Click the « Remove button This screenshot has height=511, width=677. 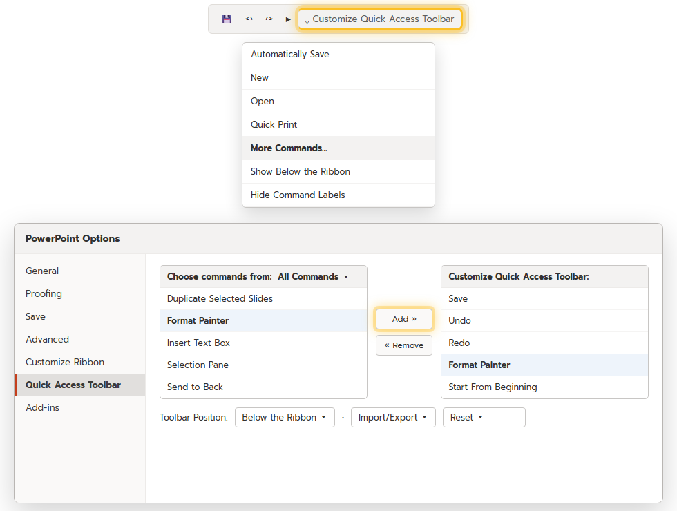coord(403,345)
